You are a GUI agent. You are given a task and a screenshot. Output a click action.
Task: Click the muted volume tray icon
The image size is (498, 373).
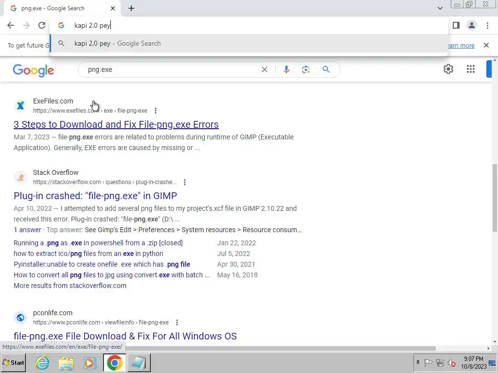[451, 362]
